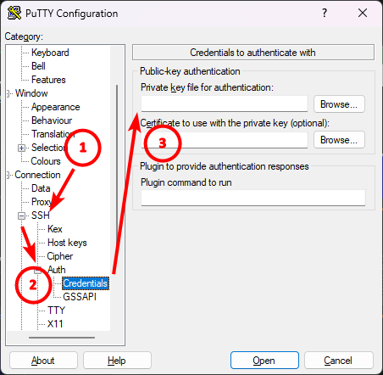Click the PuTTY icon in the title bar
This screenshot has height=375, width=383.
(14, 13)
